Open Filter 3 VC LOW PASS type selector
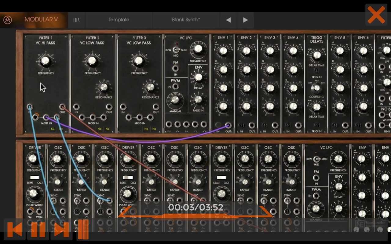The width and height of the screenshot is (391, 244). pos(139,43)
